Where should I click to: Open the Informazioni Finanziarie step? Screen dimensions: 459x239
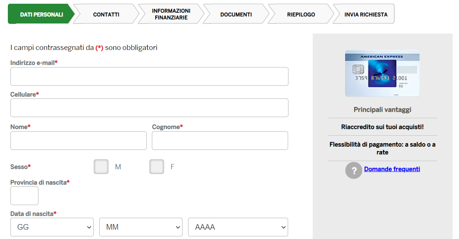click(171, 15)
